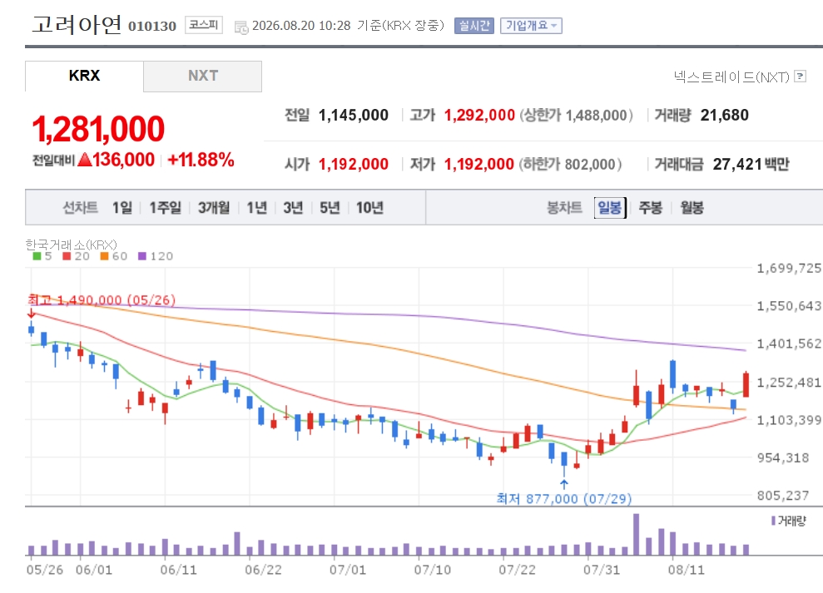Select the 5년 line chart period
The width and height of the screenshot is (823, 593).
click(330, 208)
